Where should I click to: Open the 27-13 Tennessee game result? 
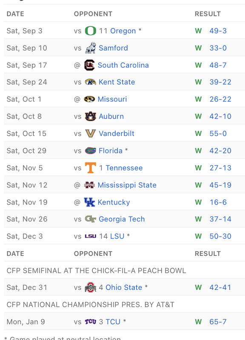(220, 168)
